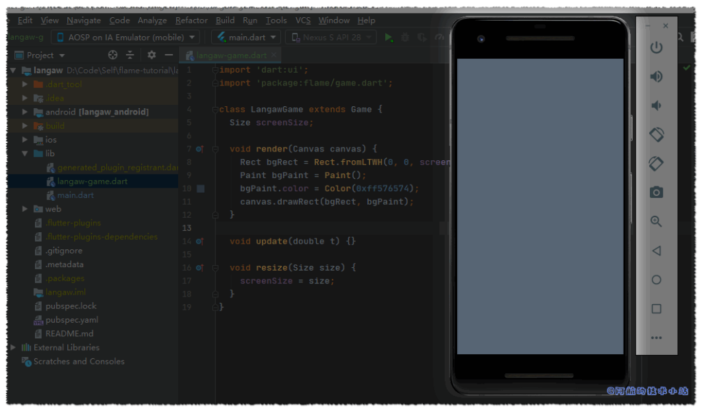Image resolution: width=702 pixels, height=411 pixels.
Task: Open the main.dart run configuration dropdown
Action: coord(245,37)
